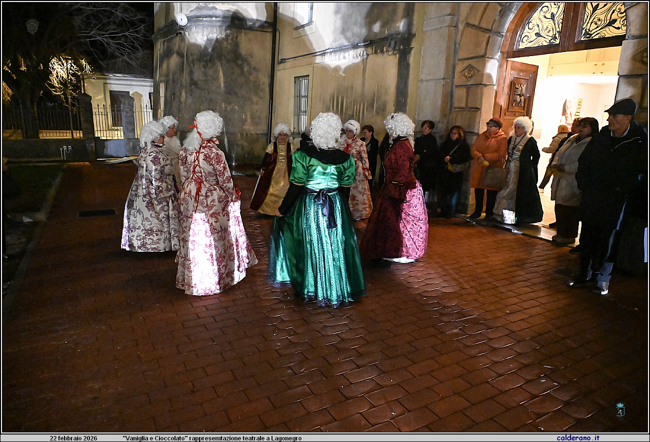Select the green satin gown figure
The width and height of the screenshot is (650, 442).
322,200
